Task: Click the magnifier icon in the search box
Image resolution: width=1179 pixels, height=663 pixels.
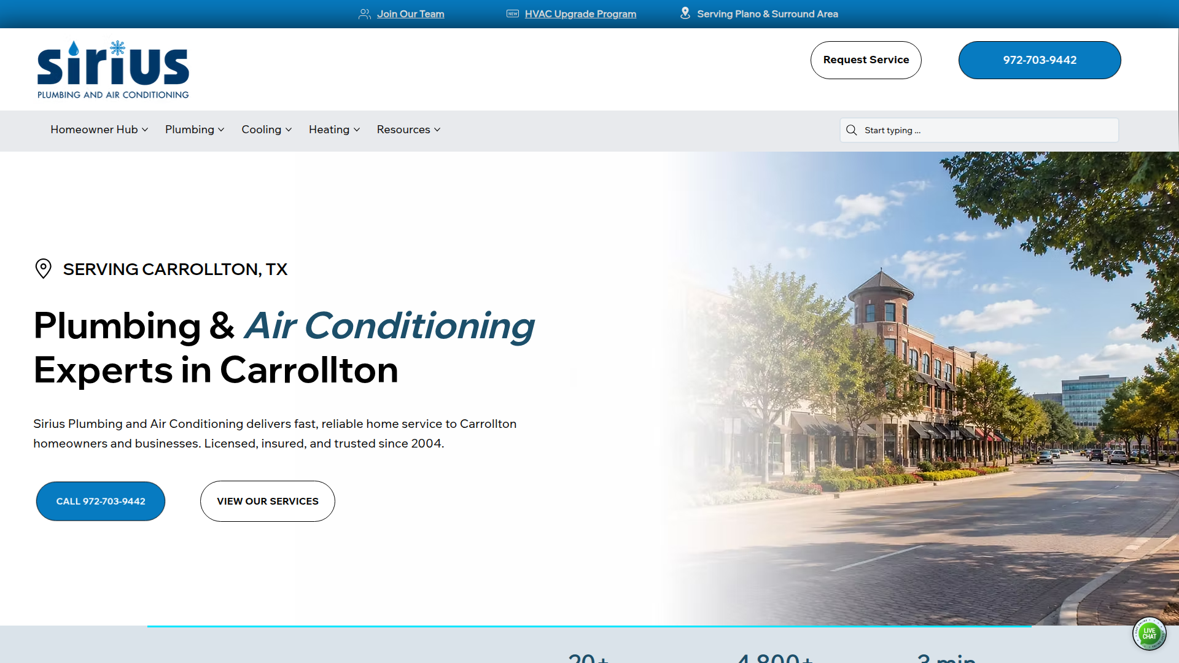Action: (852, 130)
